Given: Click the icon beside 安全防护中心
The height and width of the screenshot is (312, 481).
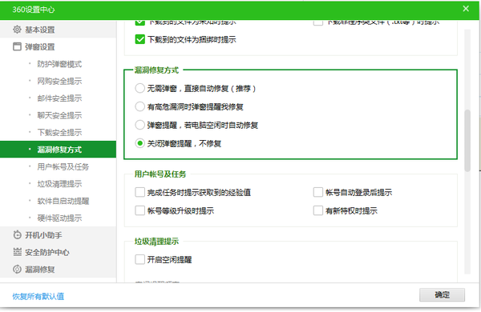Looking at the screenshot, I should [x=17, y=252].
